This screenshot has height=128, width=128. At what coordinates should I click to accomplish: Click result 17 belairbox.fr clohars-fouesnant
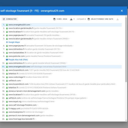pyautogui.click(x=37, y=88)
